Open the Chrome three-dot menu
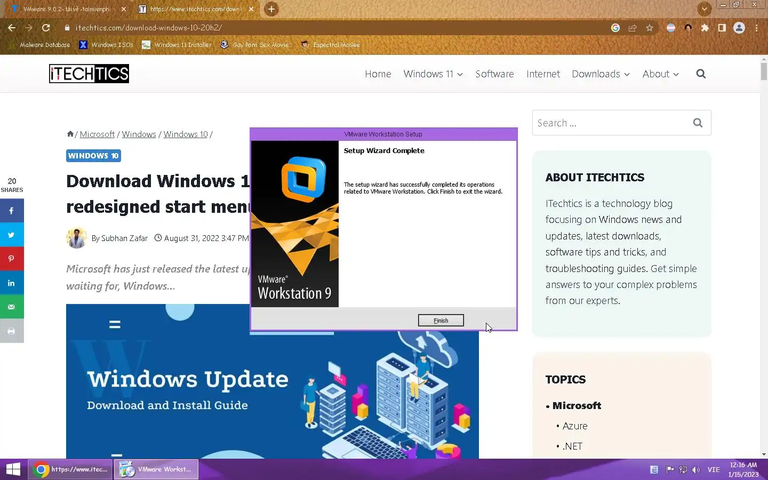Viewport: 768px width, 480px height. pyautogui.click(x=756, y=28)
